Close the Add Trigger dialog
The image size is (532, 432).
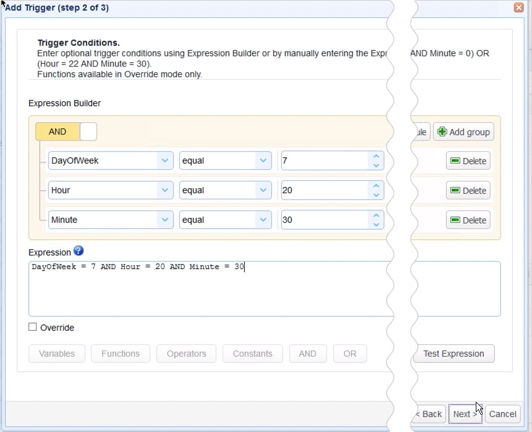518,7
